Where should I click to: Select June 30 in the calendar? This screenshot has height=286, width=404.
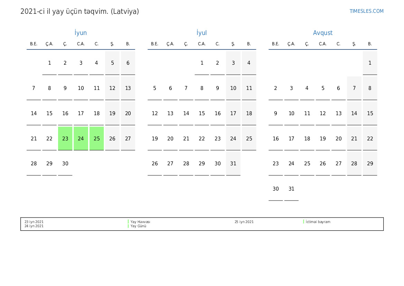click(65, 164)
